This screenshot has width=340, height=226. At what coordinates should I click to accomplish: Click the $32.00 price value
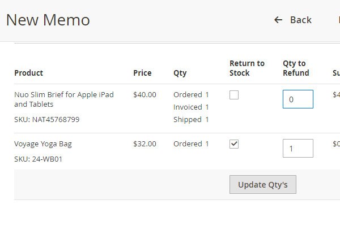(144, 144)
